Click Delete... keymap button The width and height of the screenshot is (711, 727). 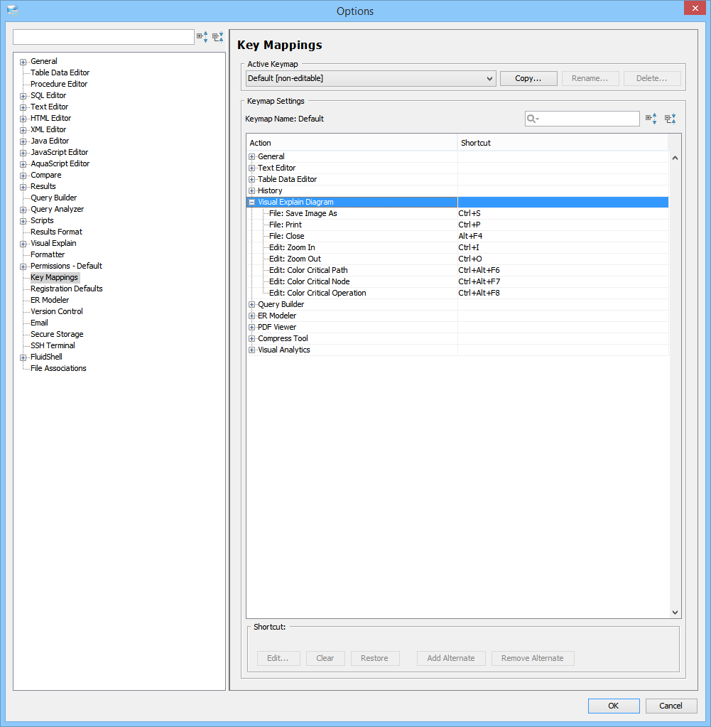pos(651,78)
